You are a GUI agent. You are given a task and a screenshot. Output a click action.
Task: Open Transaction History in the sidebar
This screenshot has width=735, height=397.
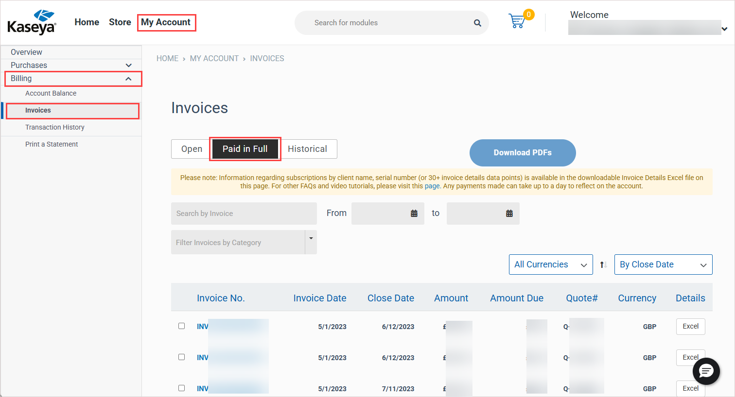(55, 127)
